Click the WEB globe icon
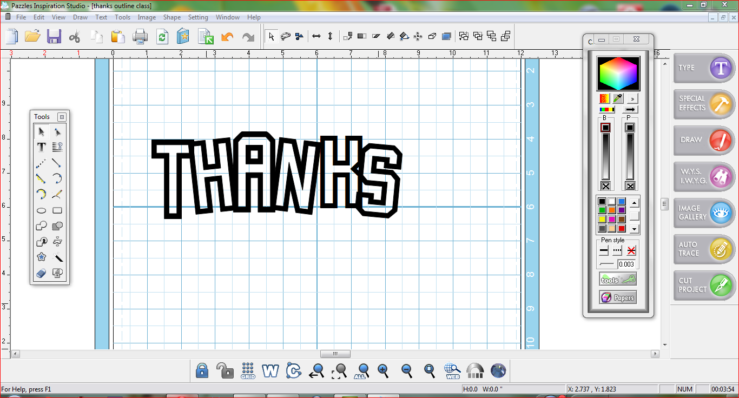The height and width of the screenshot is (398, 739). pos(452,370)
